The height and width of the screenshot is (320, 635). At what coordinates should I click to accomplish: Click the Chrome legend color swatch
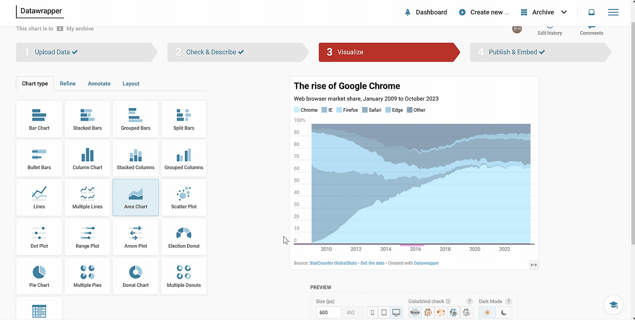click(x=297, y=110)
